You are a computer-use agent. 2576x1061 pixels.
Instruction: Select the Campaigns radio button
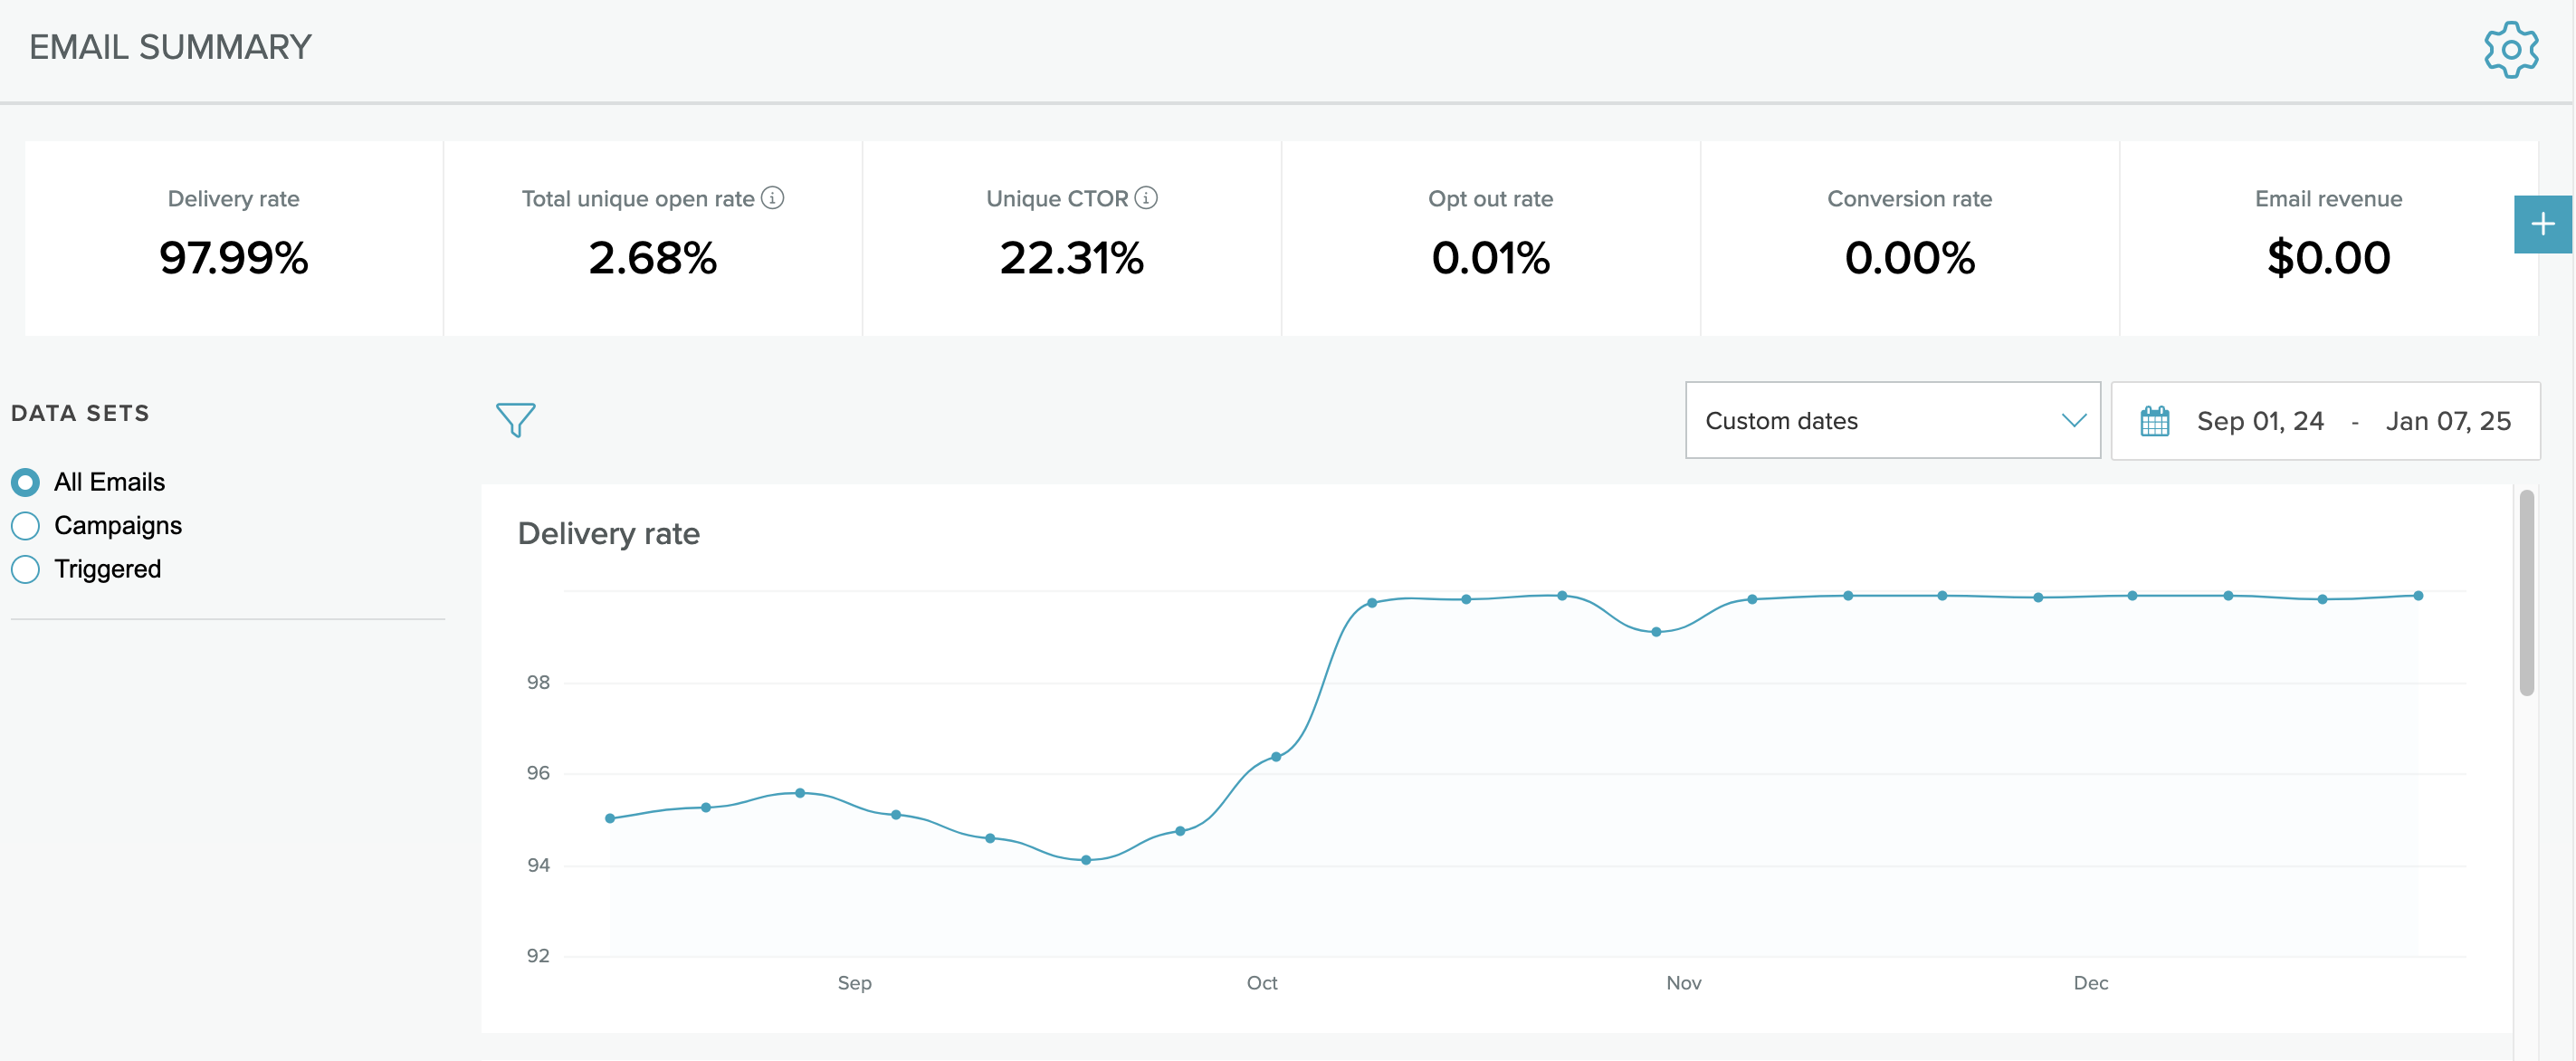point(26,526)
